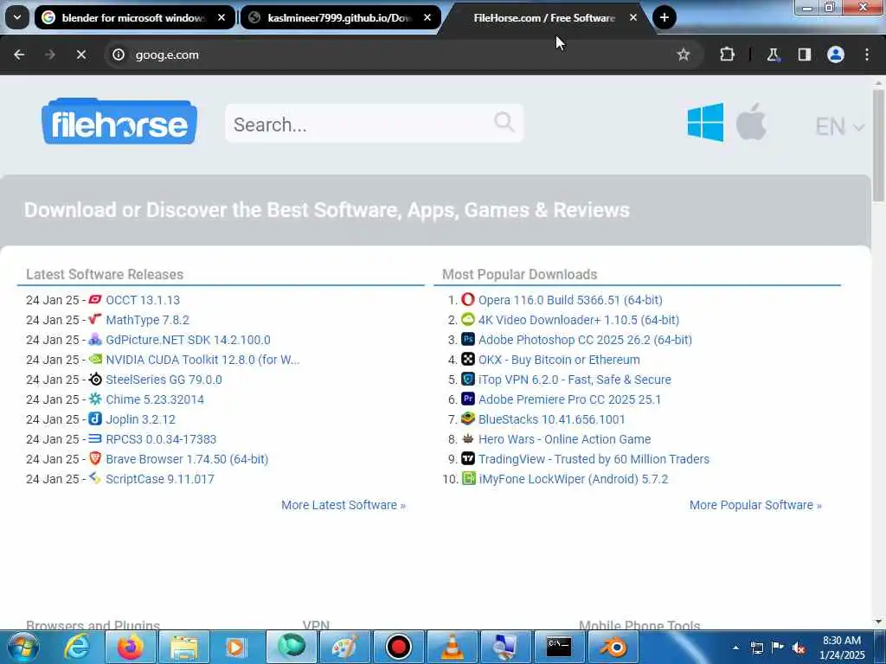Select the Windows platform icon
The width and height of the screenshot is (886, 664).
click(705, 122)
